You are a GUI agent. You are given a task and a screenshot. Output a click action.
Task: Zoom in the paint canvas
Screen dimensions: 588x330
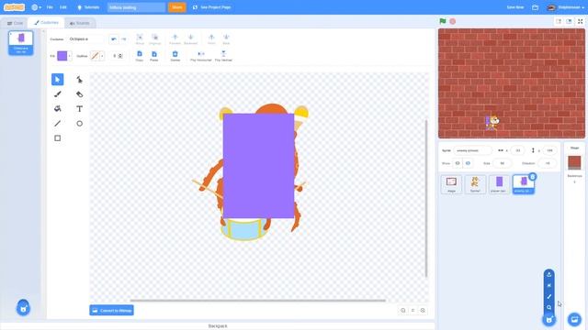pyautogui.click(x=423, y=310)
